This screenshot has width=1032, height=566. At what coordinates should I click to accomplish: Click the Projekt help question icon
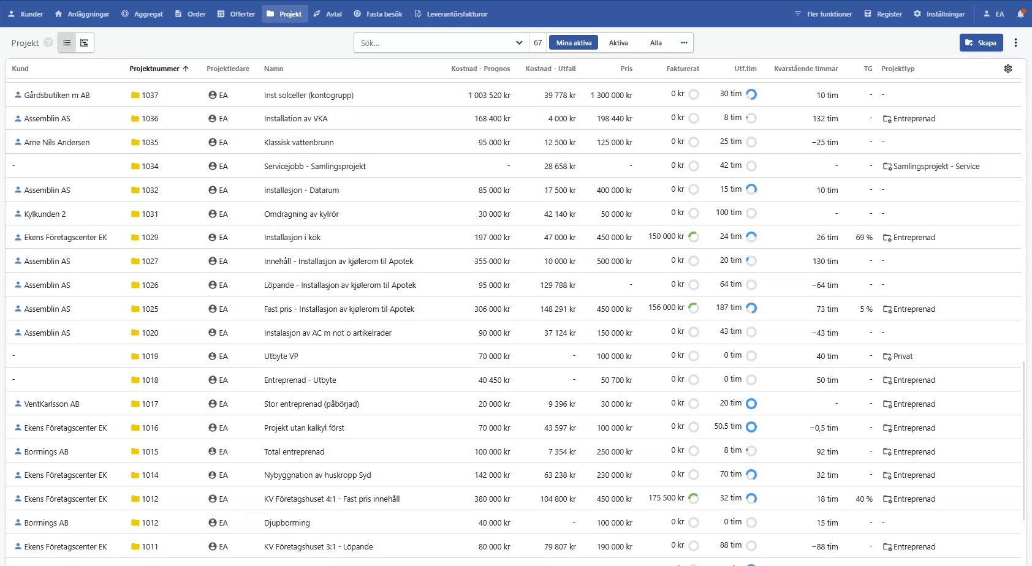coord(48,43)
